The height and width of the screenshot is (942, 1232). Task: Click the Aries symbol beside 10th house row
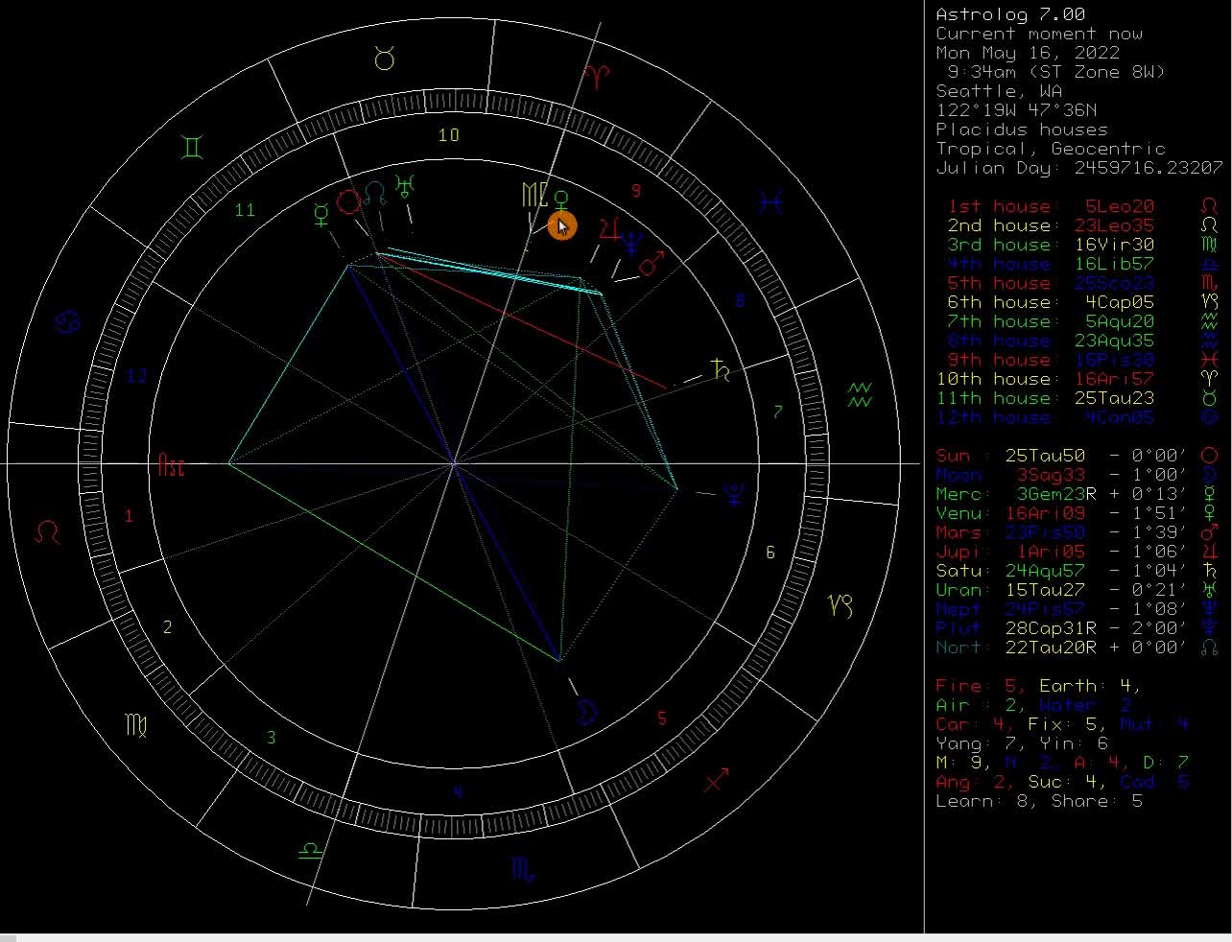(x=1209, y=379)
